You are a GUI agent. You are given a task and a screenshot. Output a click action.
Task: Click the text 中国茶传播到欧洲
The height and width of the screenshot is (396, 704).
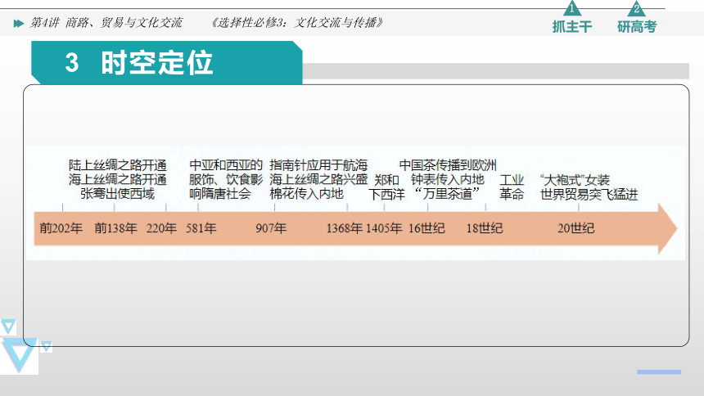pyautogui.click(x=448, y=165)
